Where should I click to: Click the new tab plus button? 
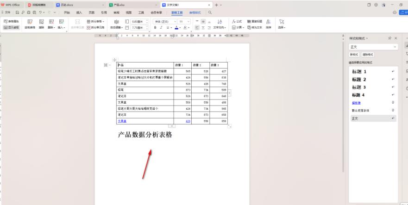pos(216,5)
